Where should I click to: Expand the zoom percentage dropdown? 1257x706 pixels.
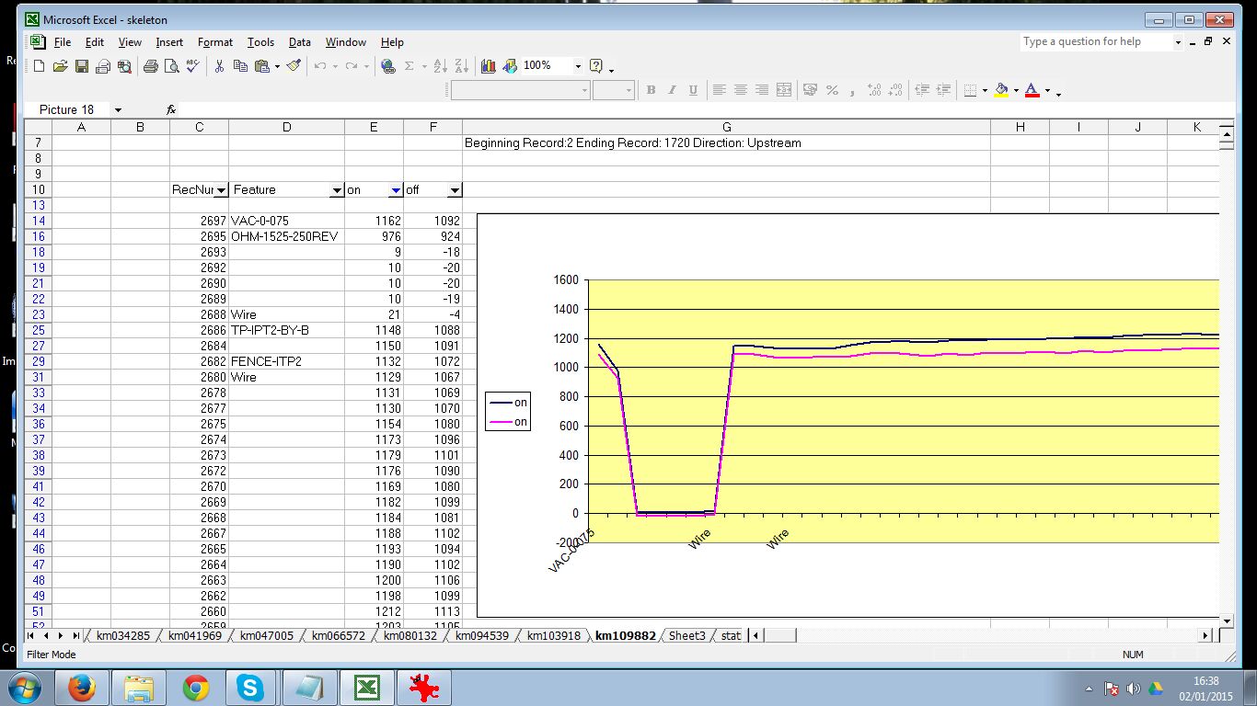[578, 66]
